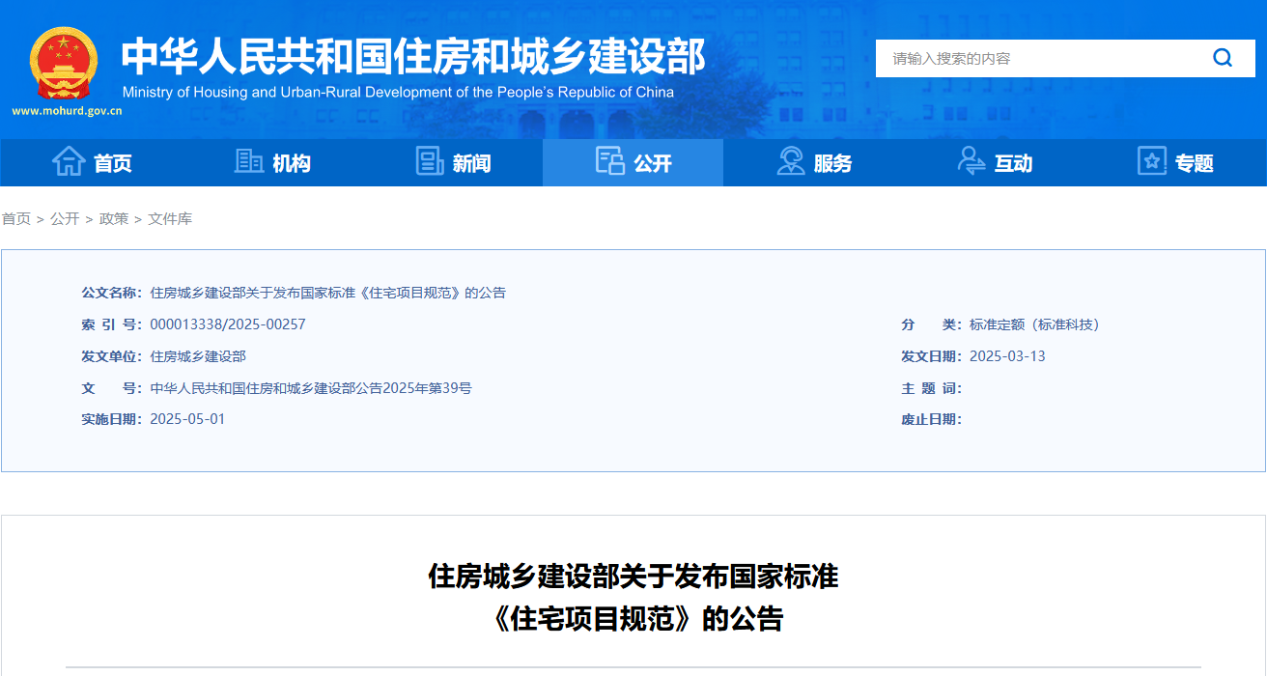Image resolution: width=1267 pixels, height=676 pixels.
Task: Click the 文件库 breadcrumb entry
Action: 172,218
